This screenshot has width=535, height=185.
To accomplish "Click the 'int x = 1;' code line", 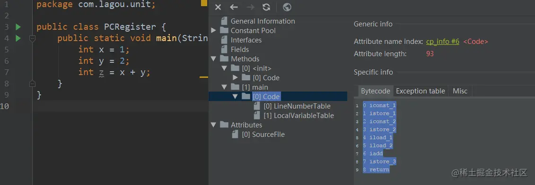I will coord(104,50).
